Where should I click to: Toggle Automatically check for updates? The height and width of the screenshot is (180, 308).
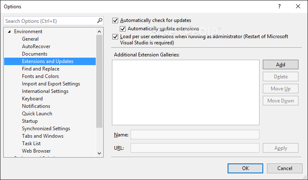tap(115, 20)
